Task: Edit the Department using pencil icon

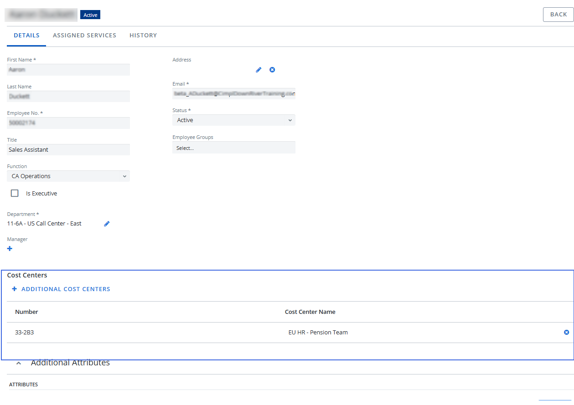Action: coord(107,224)
